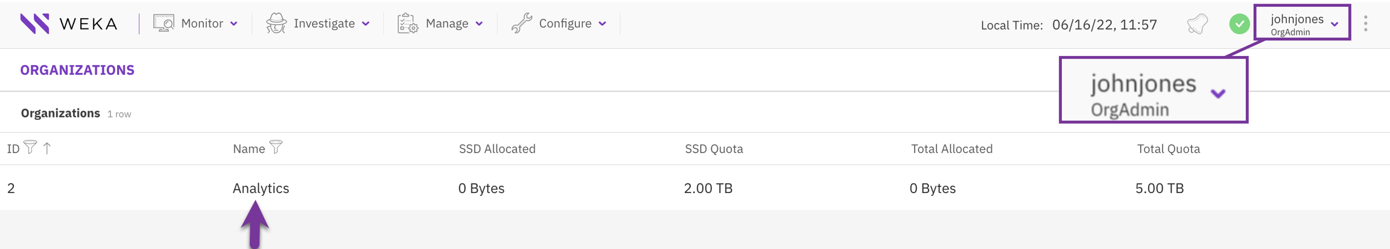Click the green cluster status checkmark
The width and height of the screenshot is (1390, 249).
click(x=1239, y=24)
